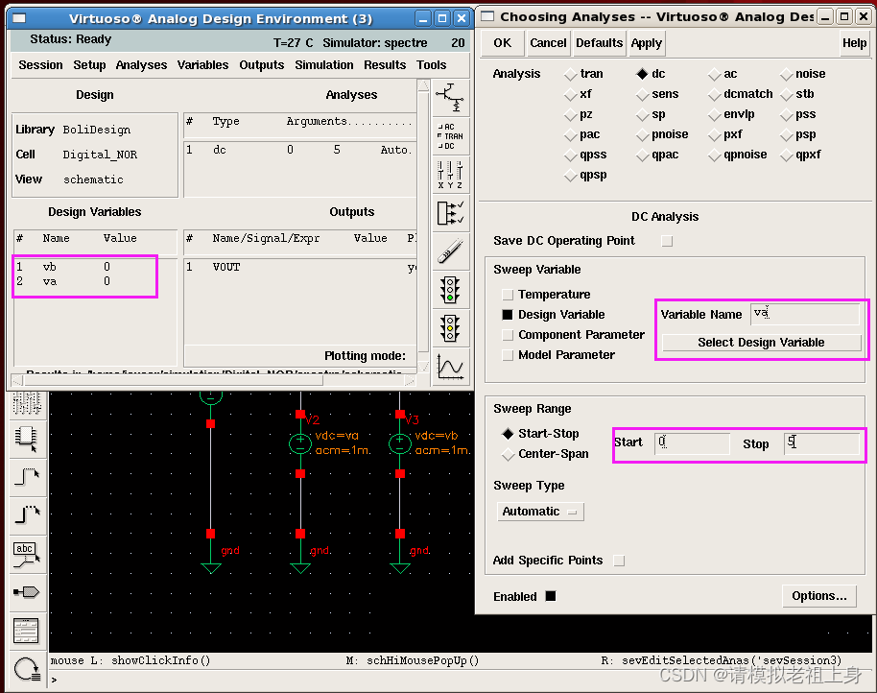This screenshot has width=877, height=693.
Task: Open the Variables menu
Action: [x=203, y=65]
